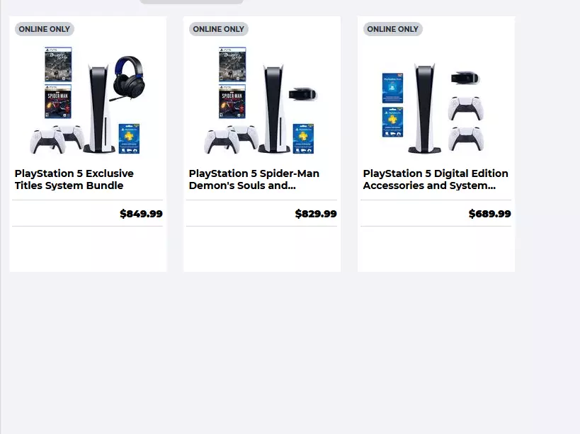Click ONLINE ONLY badge on Digital Edition bundle
The height and width of the screenshot is (434, 580).
(x=393, y=29)
